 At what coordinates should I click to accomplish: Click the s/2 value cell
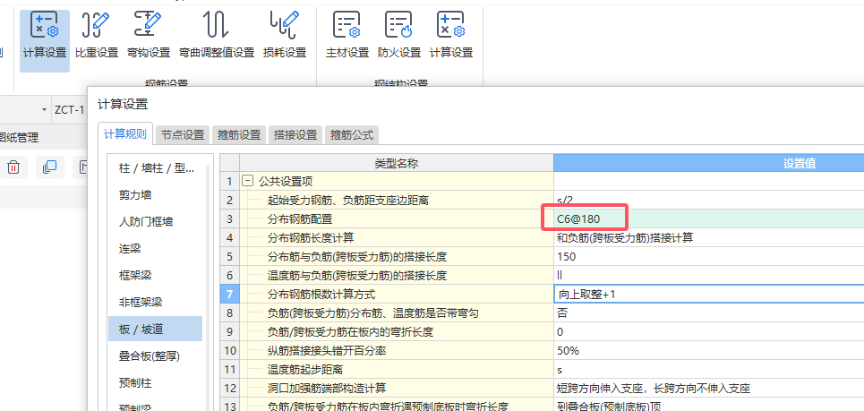708,200
